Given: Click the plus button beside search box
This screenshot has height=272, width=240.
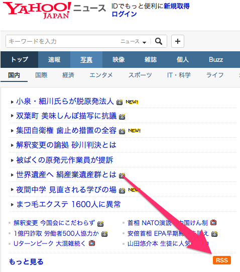Looking at the screenshot, I should 178,41.
